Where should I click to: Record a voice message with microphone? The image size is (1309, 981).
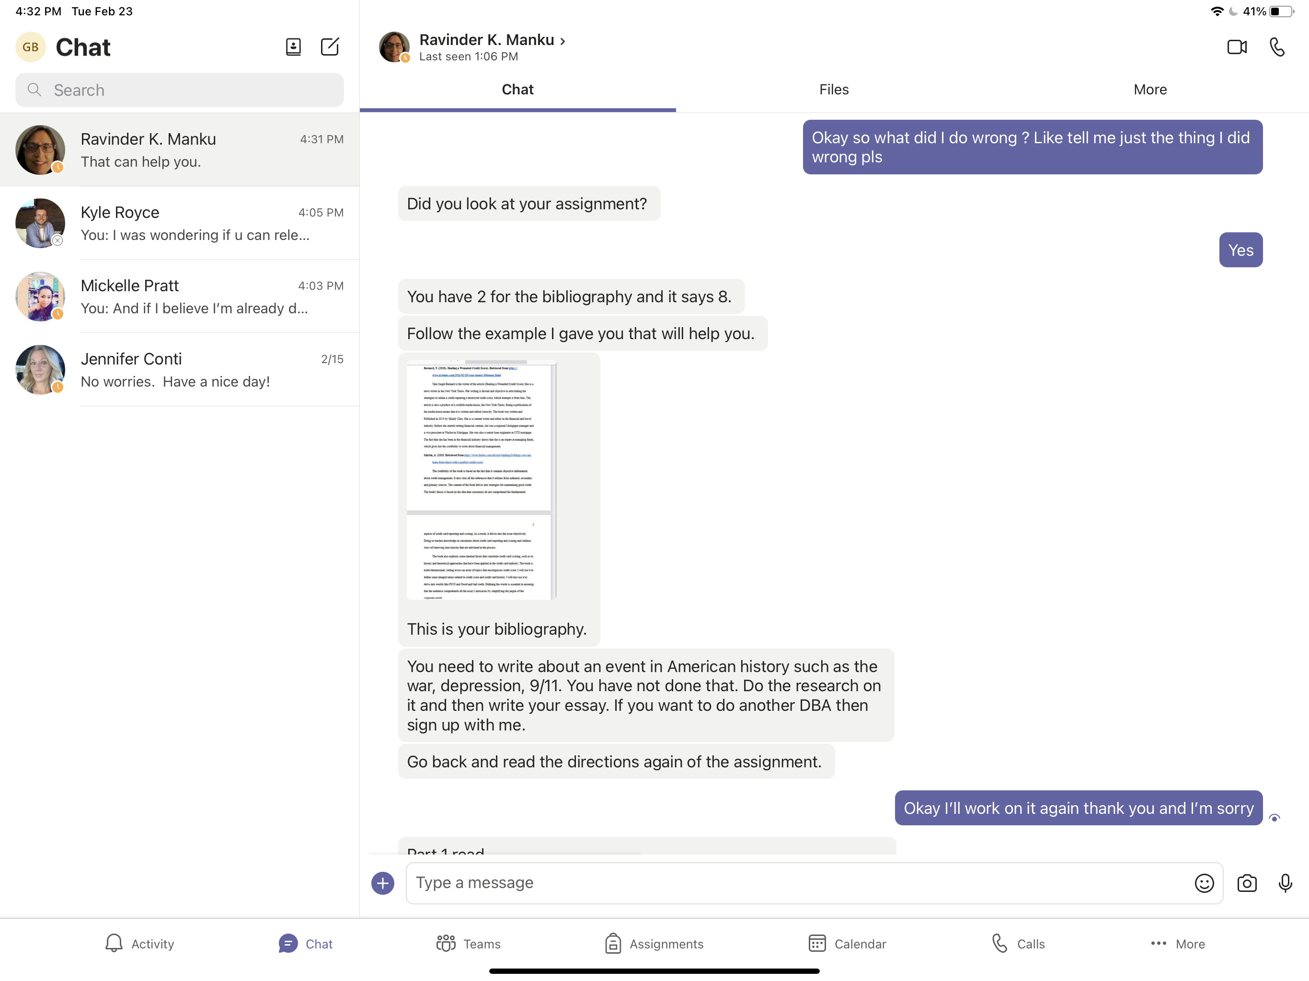pos(1285,883)
